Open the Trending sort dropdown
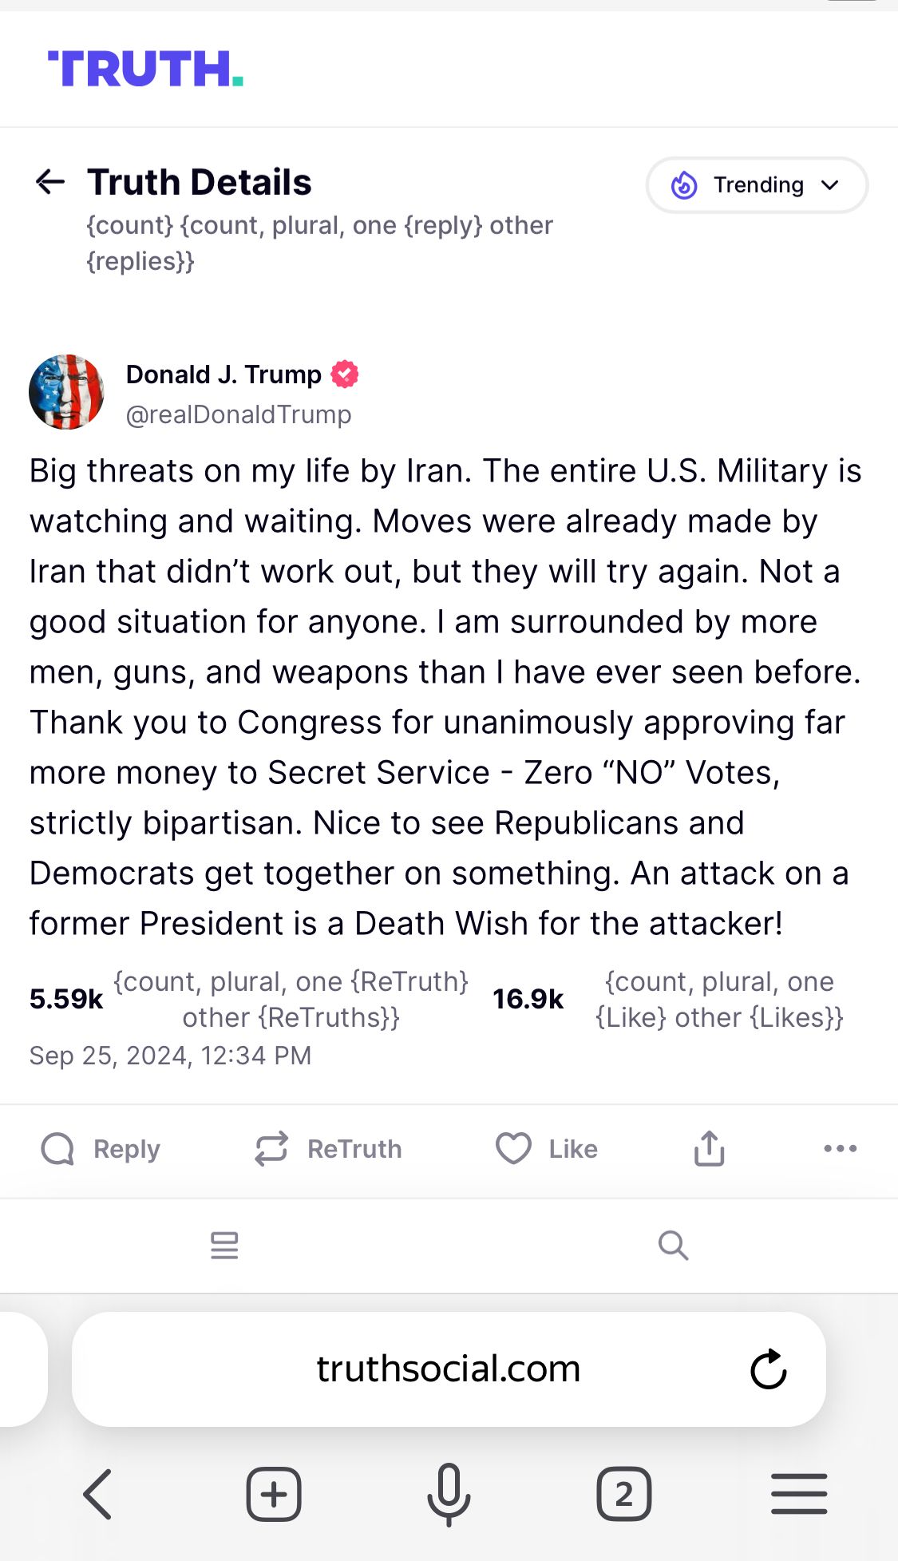Image resolution: width=898 pixels, height=1561 pixels. tap(756, 185)
